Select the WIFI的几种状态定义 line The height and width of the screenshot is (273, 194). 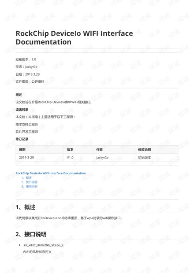pyautogui.click(x=37, y=252)
